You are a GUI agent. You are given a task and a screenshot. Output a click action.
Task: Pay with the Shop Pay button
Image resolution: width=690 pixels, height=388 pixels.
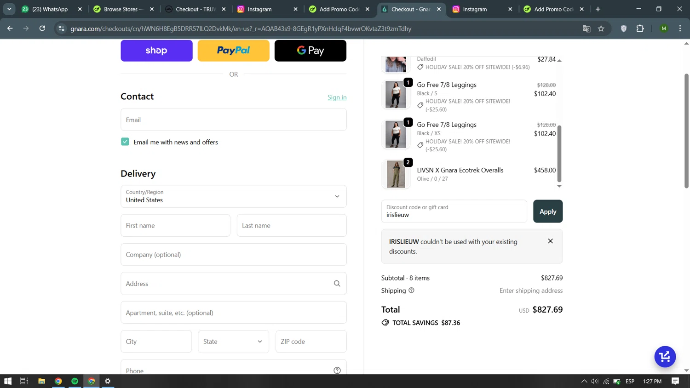pyautogui.click(x=156, y=51)
